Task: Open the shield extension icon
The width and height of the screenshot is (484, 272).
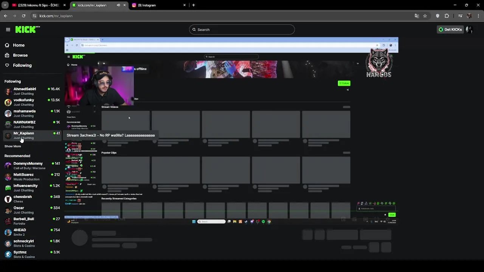Action: point(438,16)
